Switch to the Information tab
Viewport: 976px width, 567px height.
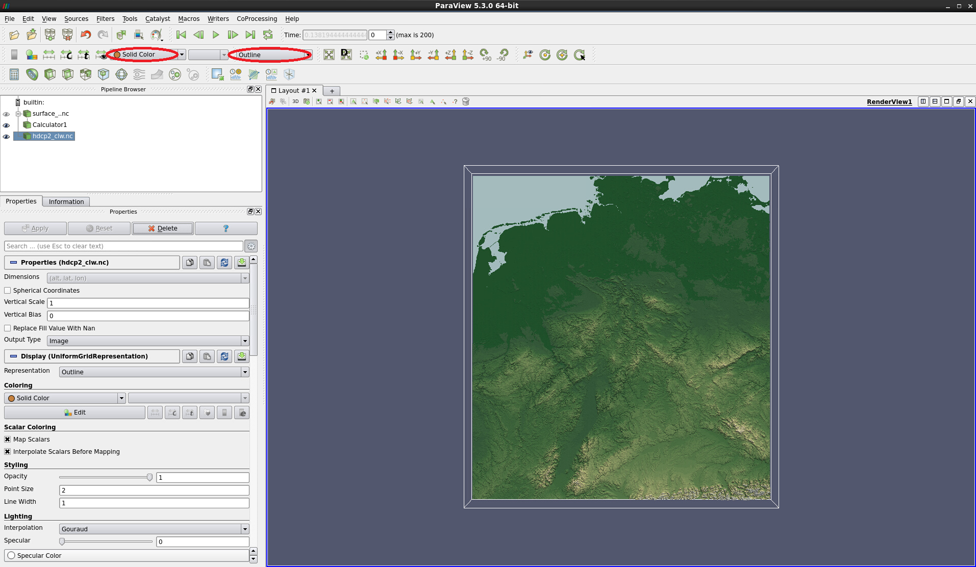(66, 202)
